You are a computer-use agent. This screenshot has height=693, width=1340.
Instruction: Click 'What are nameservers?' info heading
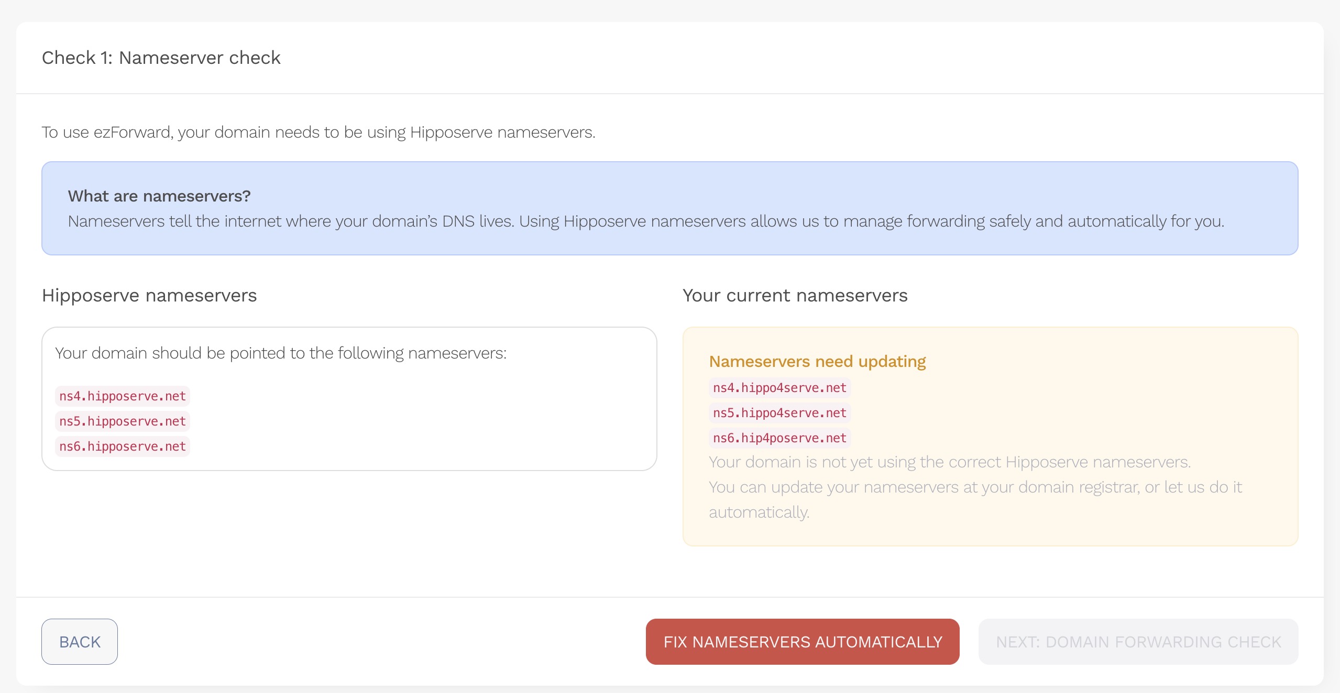(159, 196)
